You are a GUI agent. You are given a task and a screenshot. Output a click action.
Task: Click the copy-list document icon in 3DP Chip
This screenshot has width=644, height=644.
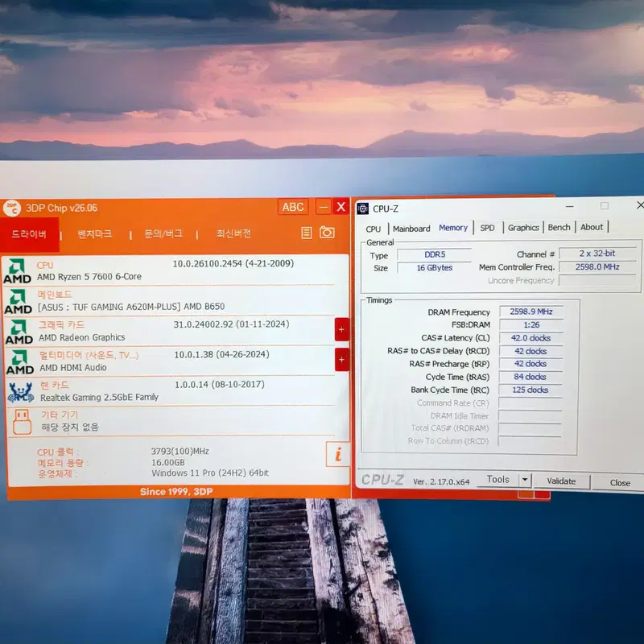pos(307,233)
